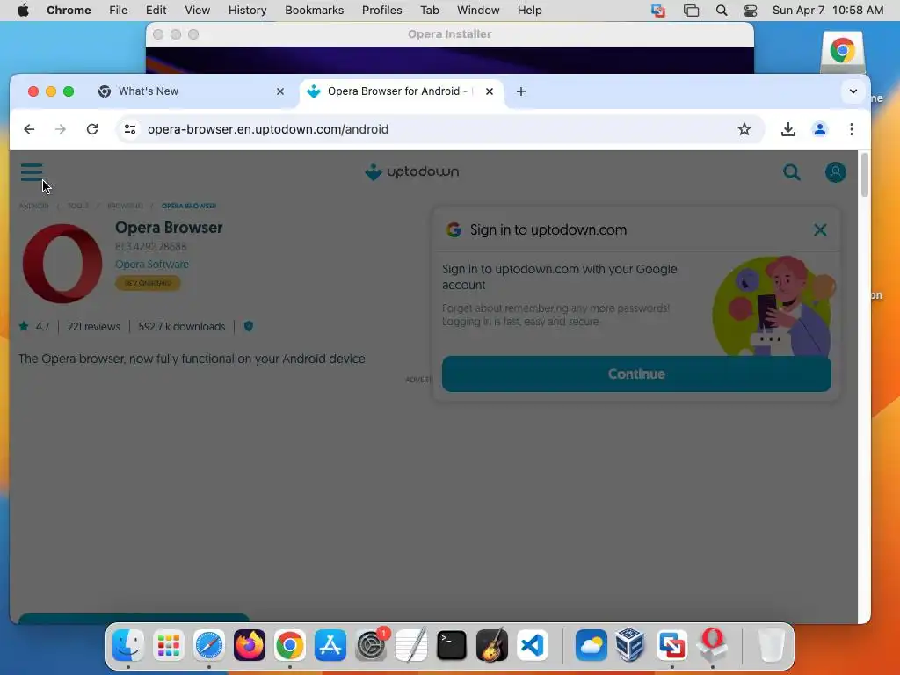Click the Browsing breadcrumb link
Viewport: 900px width, 675px height.
tap(125, 206)
